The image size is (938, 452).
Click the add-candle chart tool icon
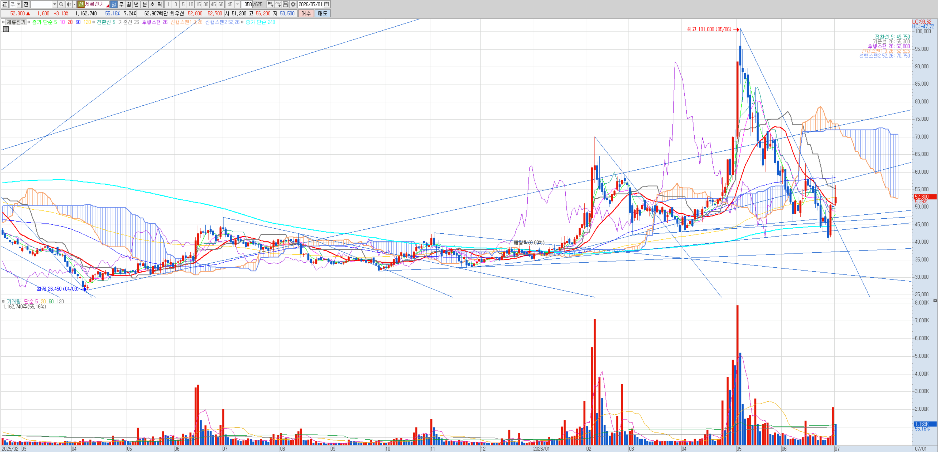click(270, 4)
